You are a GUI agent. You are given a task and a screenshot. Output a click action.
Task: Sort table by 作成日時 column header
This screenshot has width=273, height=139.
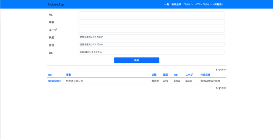pyautogui.click(x=205, y=75)
